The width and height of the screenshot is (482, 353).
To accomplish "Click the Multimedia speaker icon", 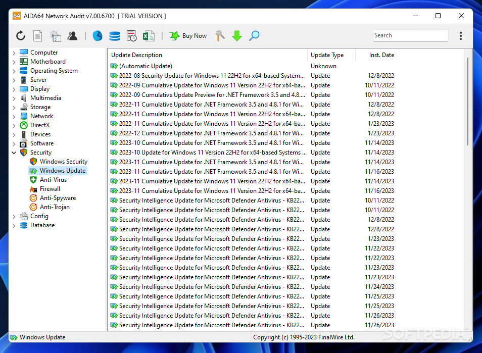I will click(24, 98).
